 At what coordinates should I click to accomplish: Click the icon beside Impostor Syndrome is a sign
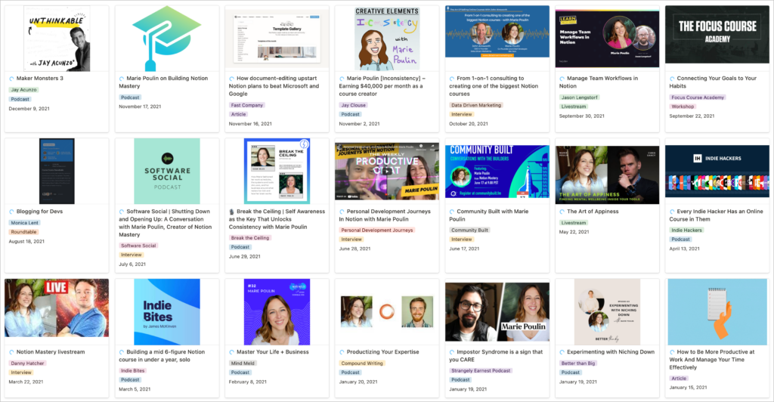(452, 352)
